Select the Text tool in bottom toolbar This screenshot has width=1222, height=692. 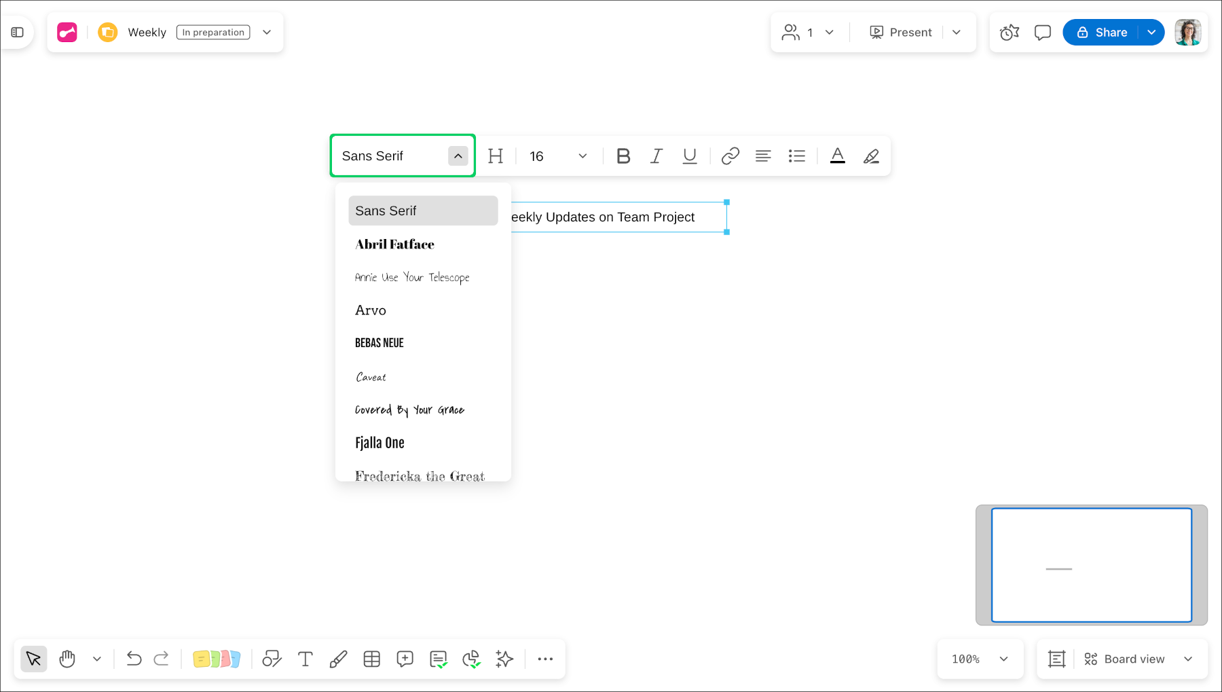click(305, 659)
